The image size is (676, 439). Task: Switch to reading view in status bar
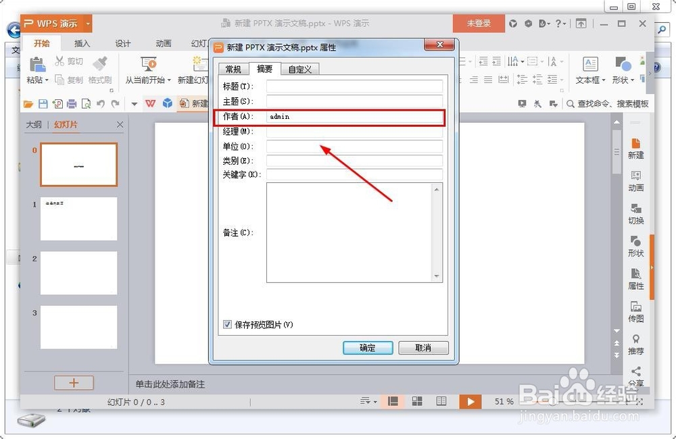coord(441,401)
